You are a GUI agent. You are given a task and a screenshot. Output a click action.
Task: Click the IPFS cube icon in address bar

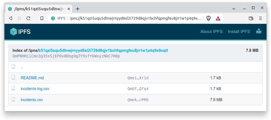click(53, 18)
